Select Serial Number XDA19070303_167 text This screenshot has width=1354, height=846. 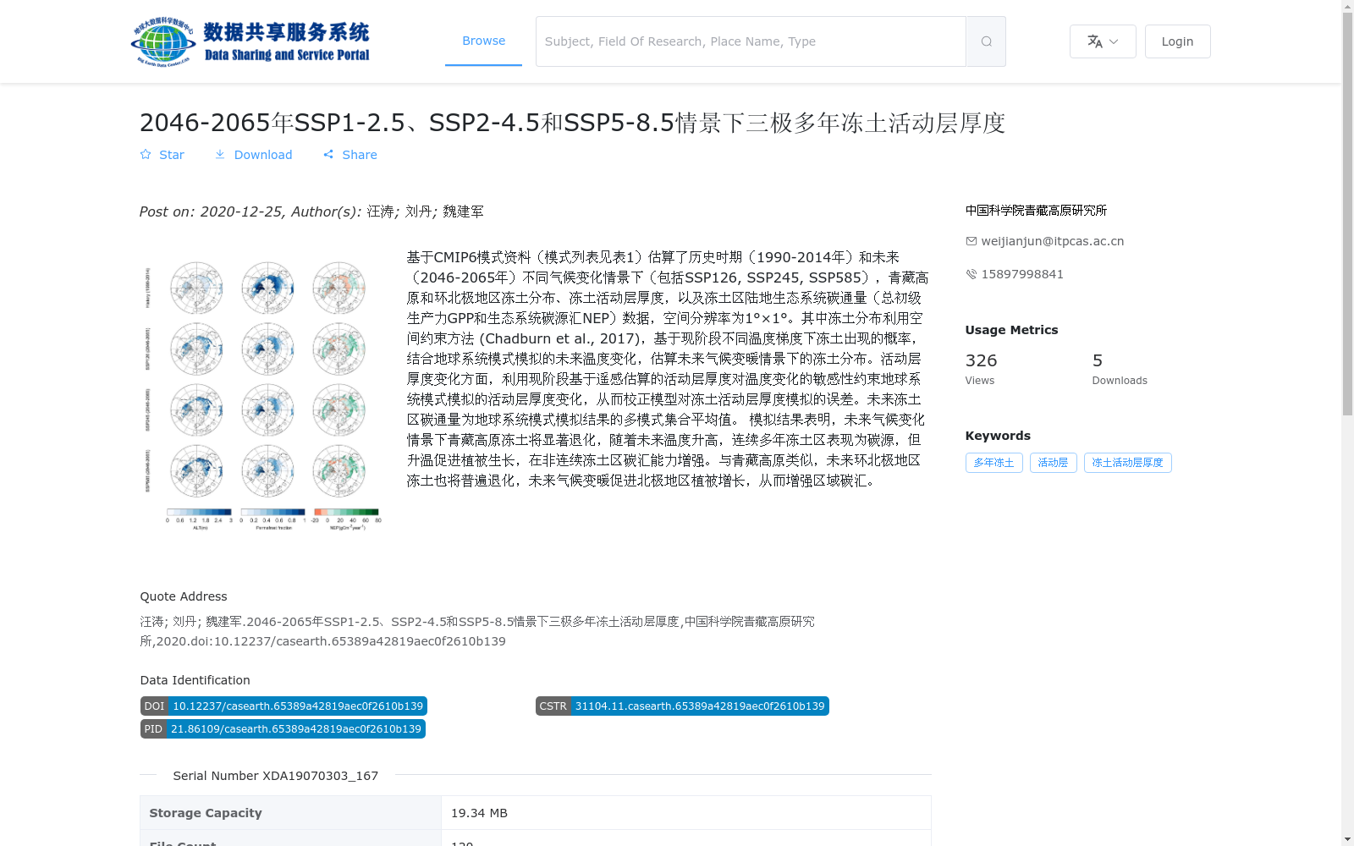coord(276,776)
